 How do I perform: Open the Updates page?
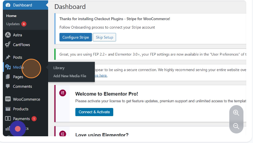point(13,24)
